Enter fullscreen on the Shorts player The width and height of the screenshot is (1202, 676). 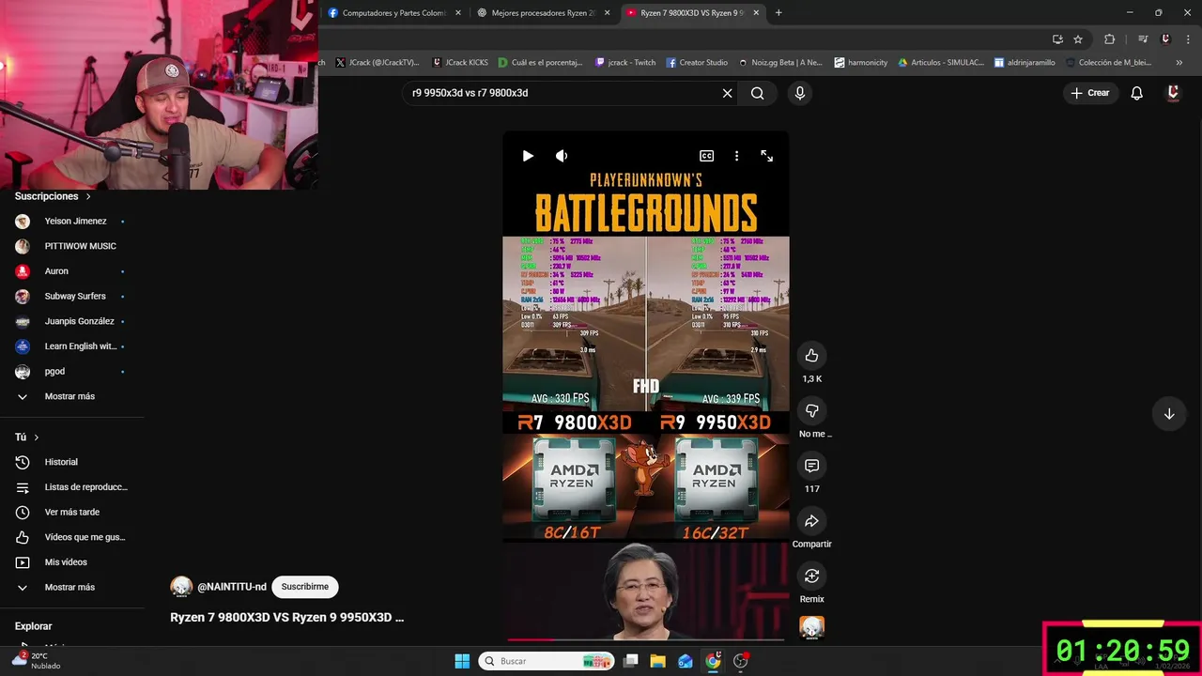click(766, 156)
